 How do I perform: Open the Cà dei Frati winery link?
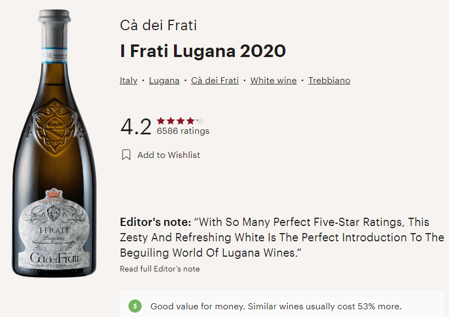tap(215, 80)
